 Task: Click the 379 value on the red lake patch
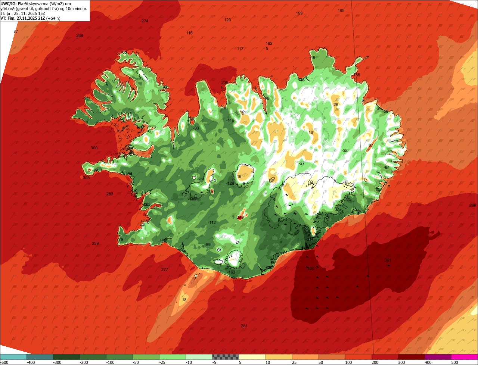click(x=240, y=217)
